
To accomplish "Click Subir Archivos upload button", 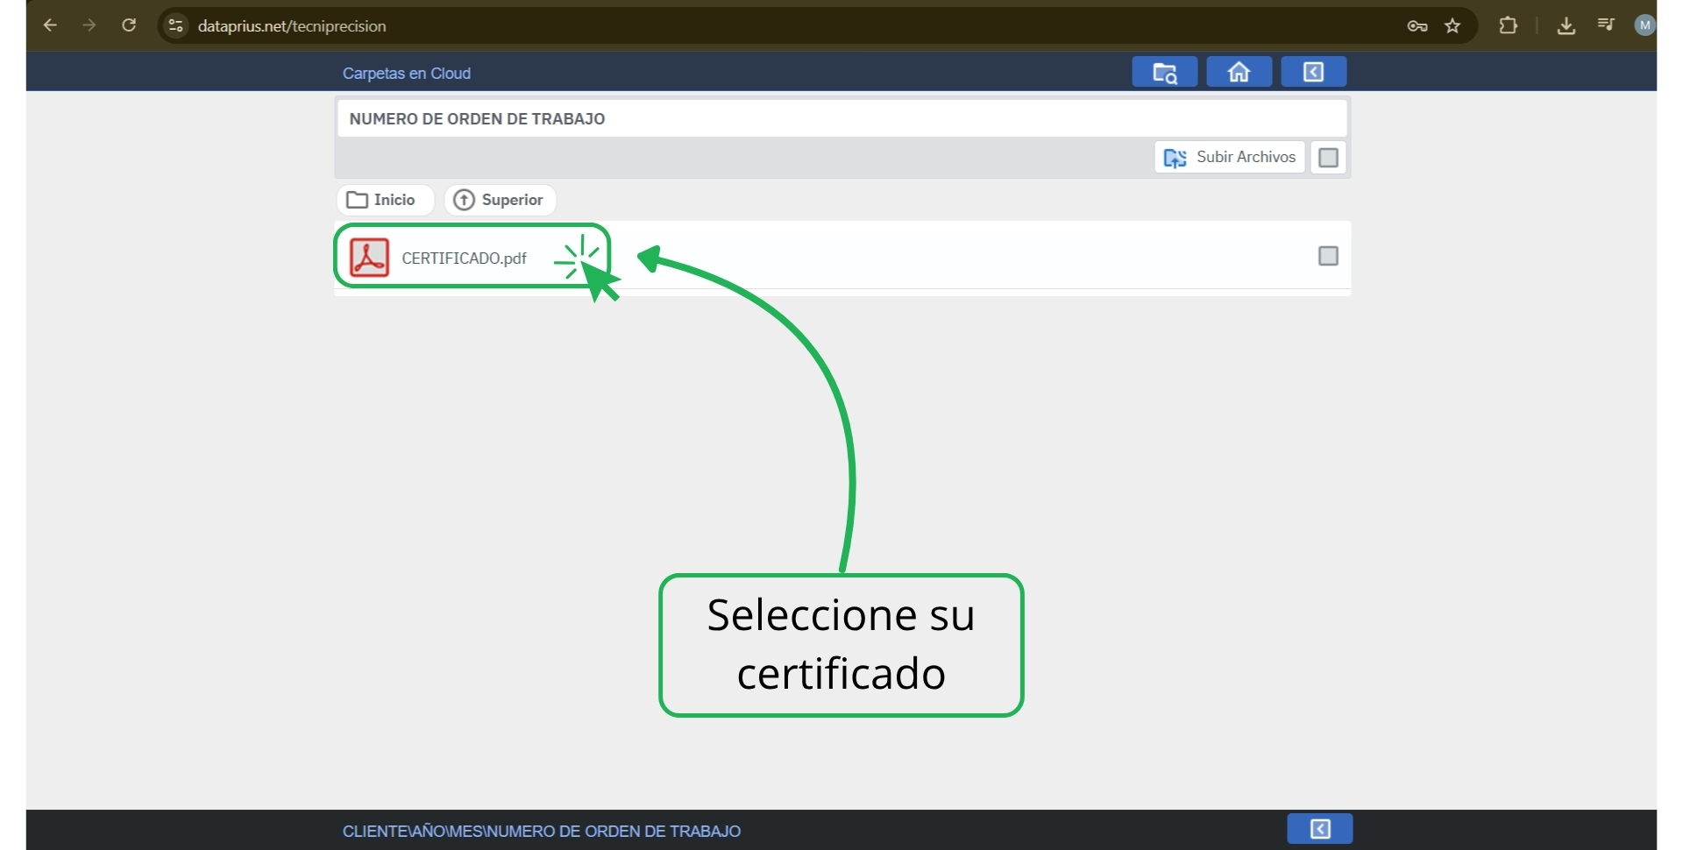I will (x=1229, y=157).
